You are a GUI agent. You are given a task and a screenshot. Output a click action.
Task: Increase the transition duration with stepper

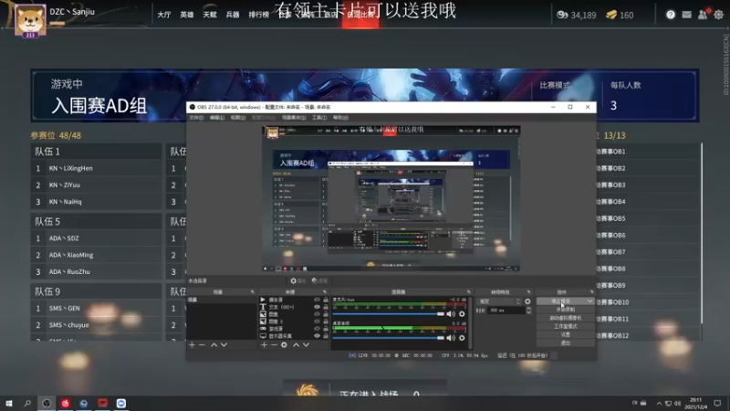point(528,309)
